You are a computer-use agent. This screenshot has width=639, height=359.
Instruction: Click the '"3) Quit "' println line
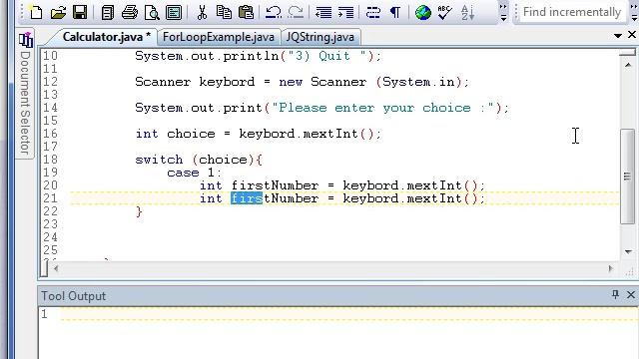coord(258,56)
